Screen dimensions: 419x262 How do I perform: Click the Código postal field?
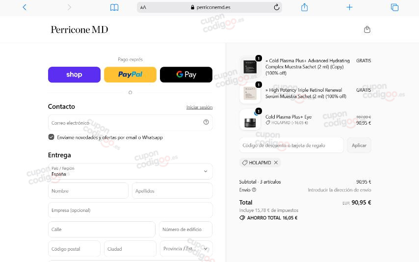click(74, 249)
